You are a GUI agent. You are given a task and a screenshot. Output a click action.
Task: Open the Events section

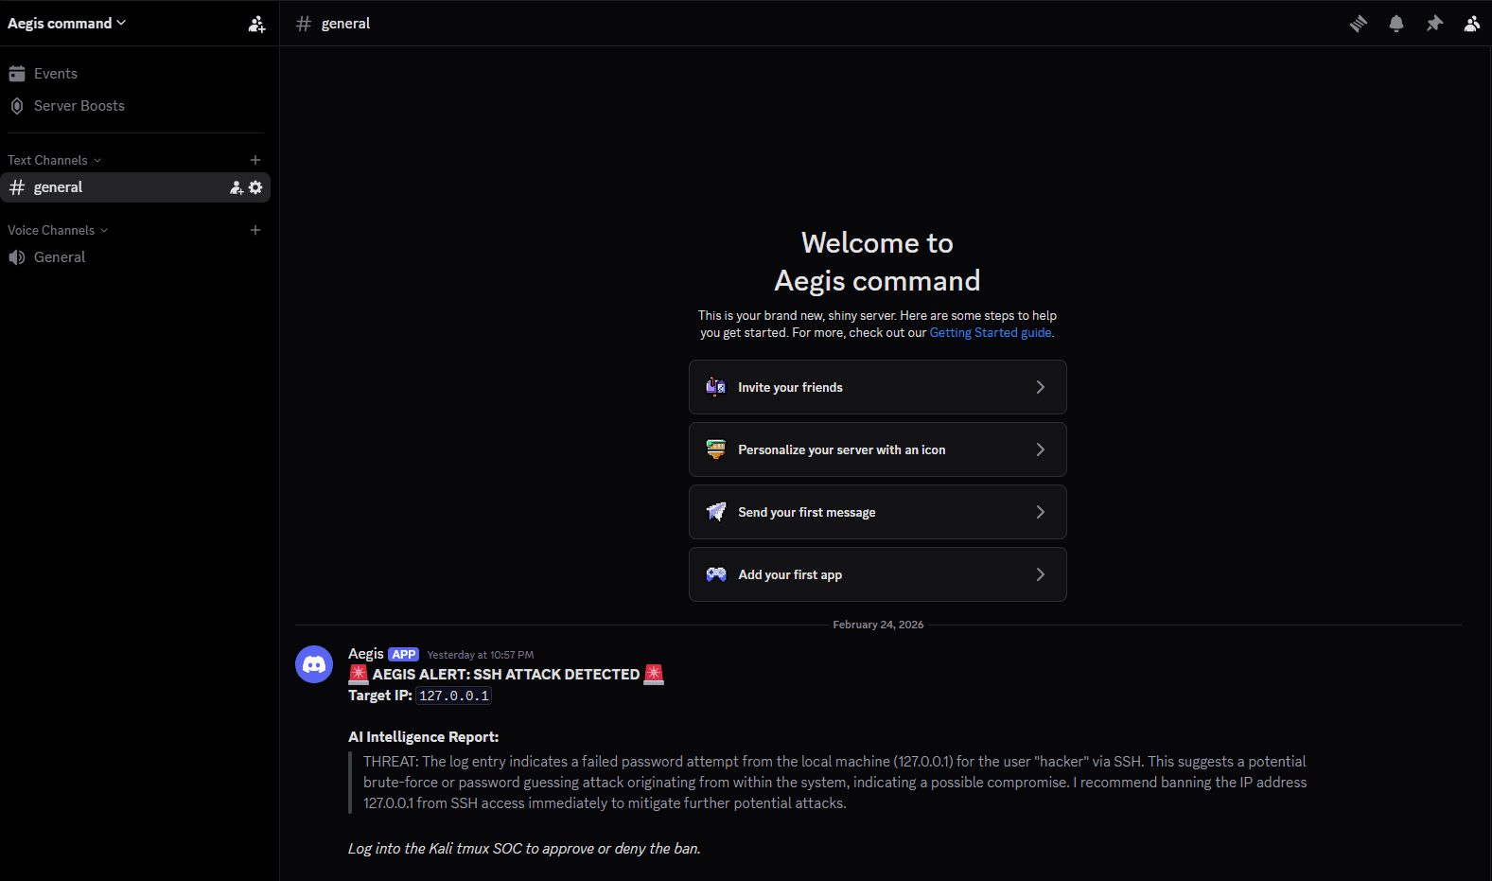135,74
